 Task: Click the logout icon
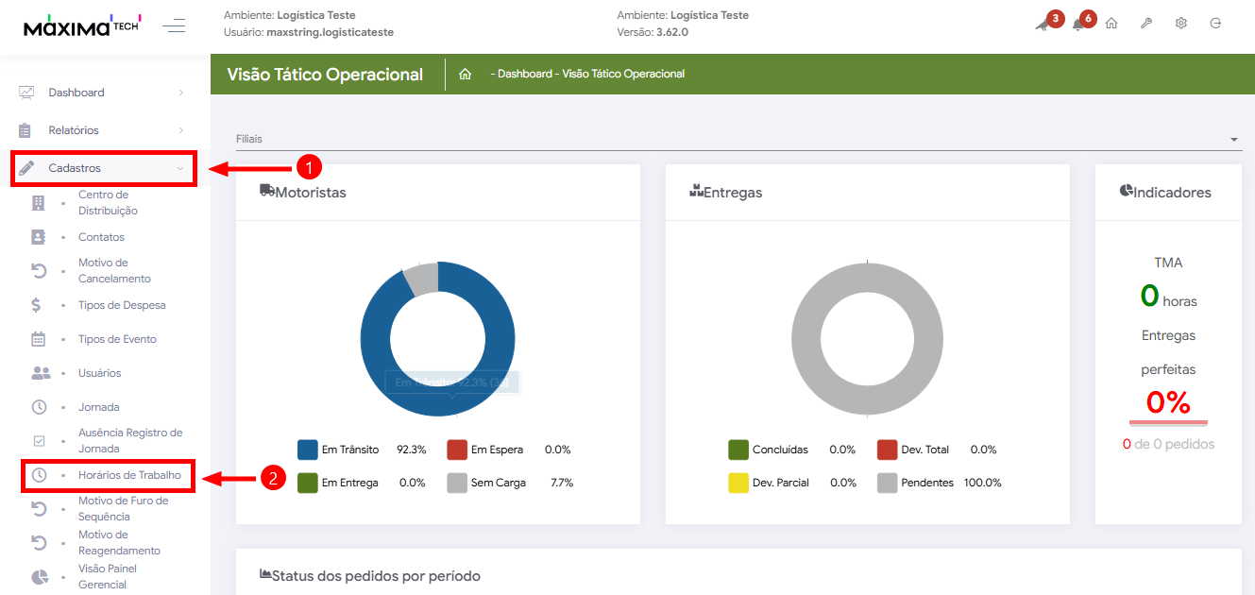click(1215, 24)
